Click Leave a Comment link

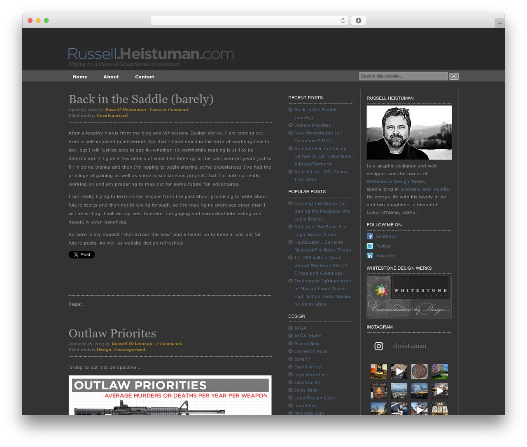pos(169,109)
